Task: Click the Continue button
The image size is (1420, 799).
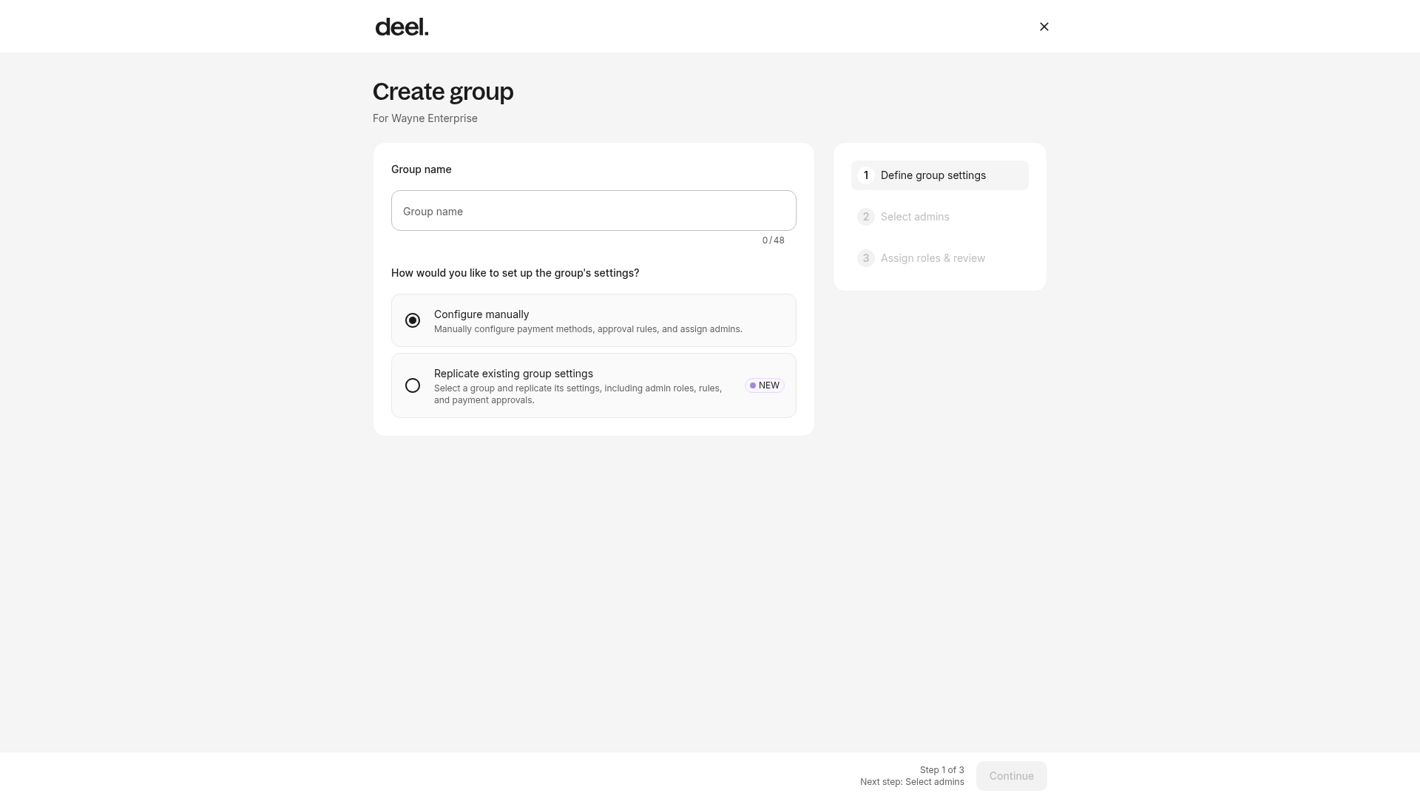Action: pos(1011,776)
